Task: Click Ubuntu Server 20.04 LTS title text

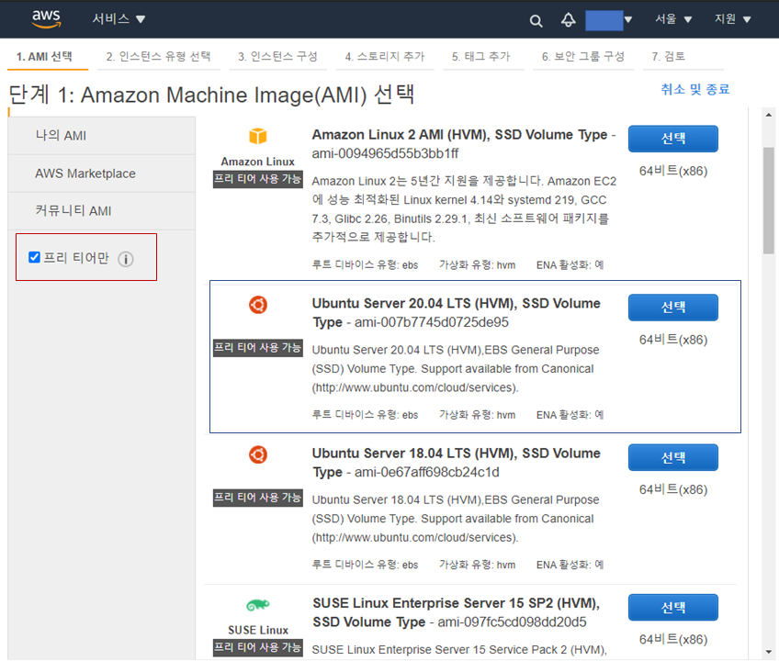Action: 456,312
